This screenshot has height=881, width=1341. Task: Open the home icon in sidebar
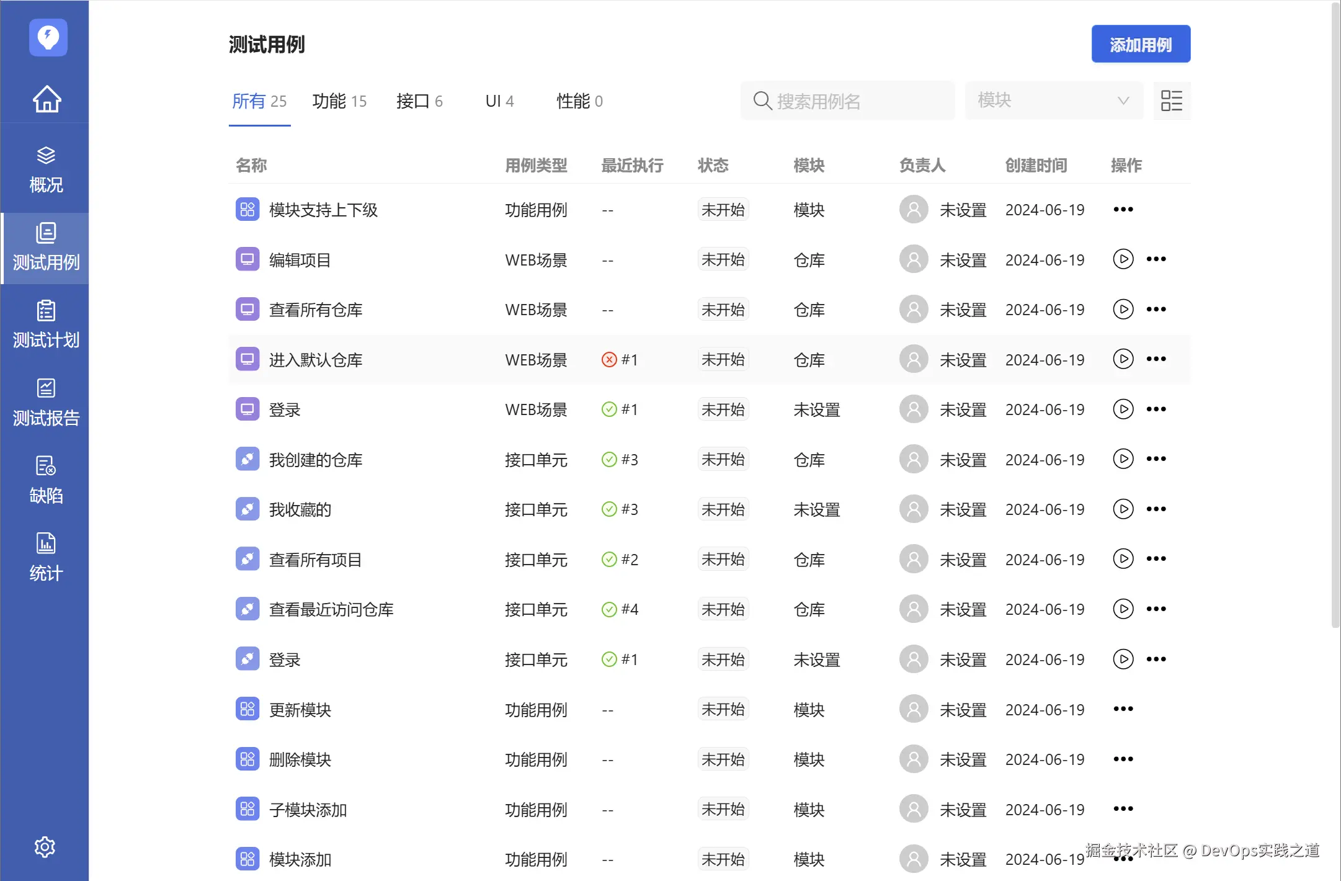tap(47, 99)
